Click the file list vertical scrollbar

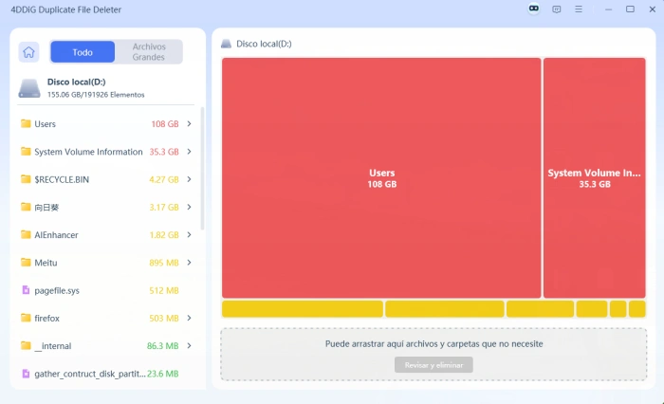click(x=202, y=169)
